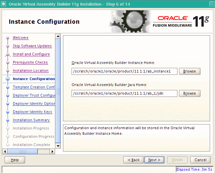Screen dimensions: 215x173
Task: Click the Installation Summary step bullet
Action: (8, 120)
